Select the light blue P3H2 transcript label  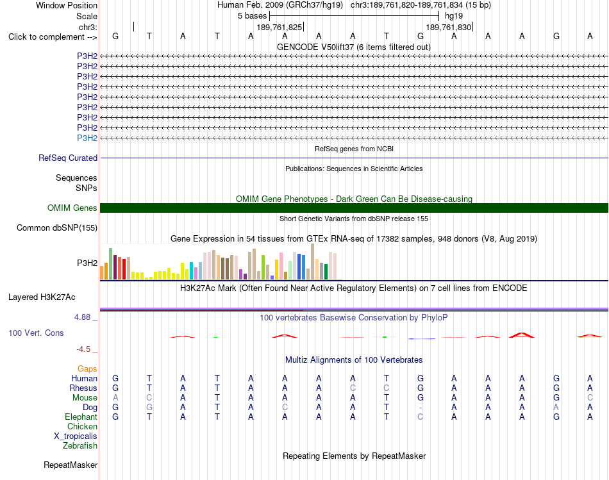87,138
